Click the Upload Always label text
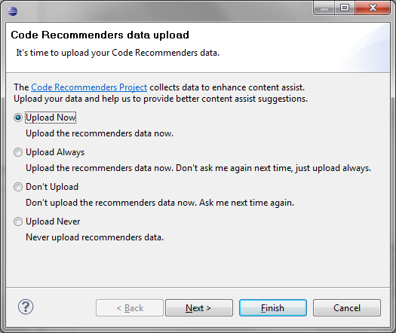 (x=55, y=152)
